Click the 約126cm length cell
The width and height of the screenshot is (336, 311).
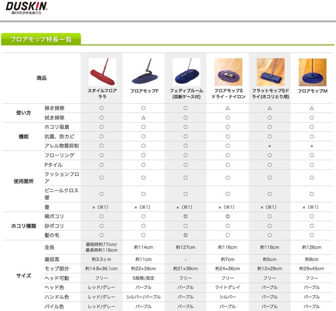point(312,247)
